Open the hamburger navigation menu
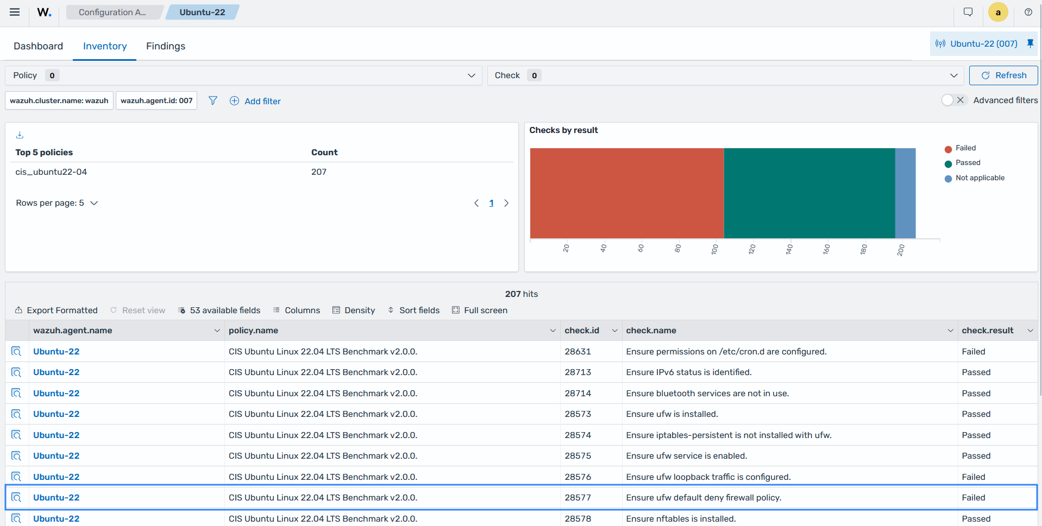 pyautogui.click(x=15, y=12)
